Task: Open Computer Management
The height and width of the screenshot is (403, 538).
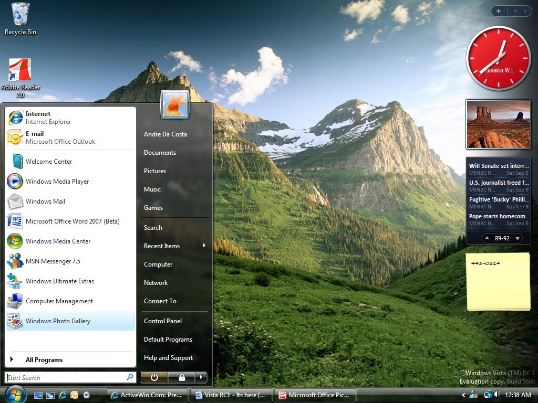Action: point(70,301)
